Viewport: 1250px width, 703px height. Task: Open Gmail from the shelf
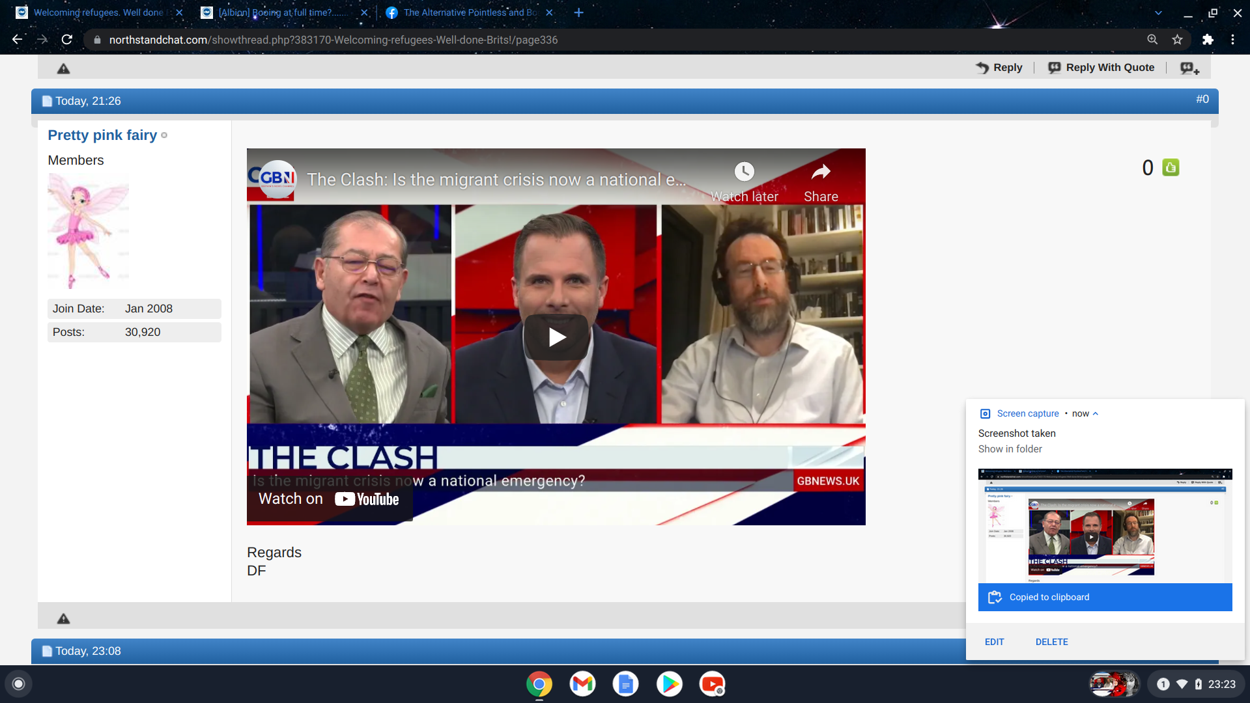[x=582, y=684]
